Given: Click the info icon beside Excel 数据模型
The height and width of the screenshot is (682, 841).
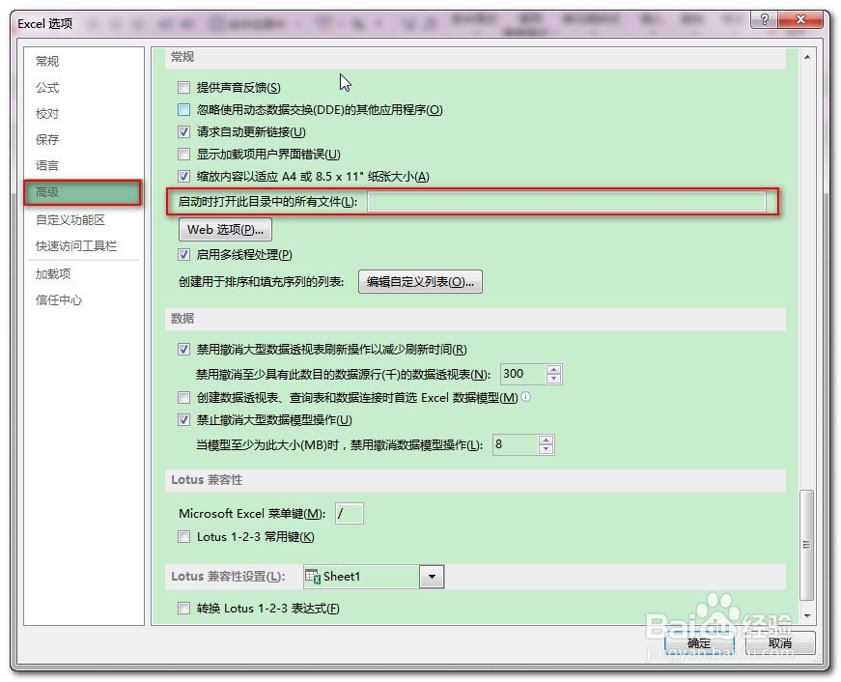Looking at the screenshot, I should (526, 396).
